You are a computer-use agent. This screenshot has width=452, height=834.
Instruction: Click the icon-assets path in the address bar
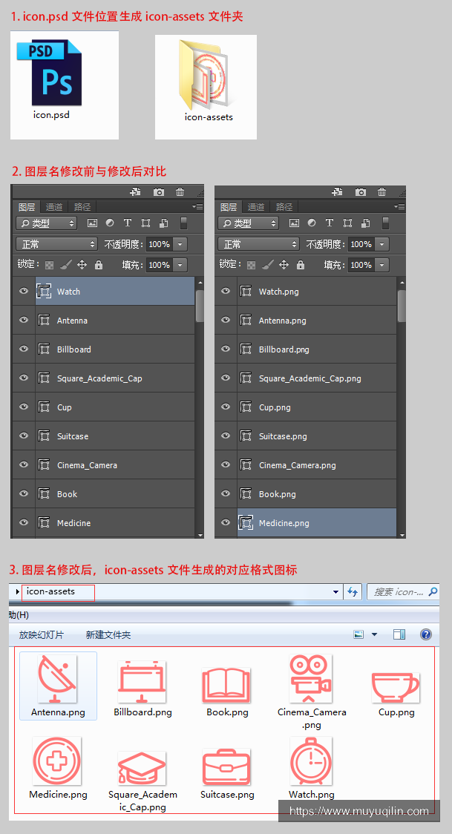50,591
